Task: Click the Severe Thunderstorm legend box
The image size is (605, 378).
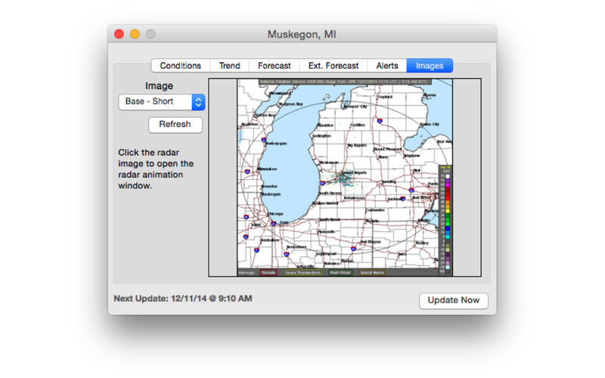Action: (x=302, y=272)
